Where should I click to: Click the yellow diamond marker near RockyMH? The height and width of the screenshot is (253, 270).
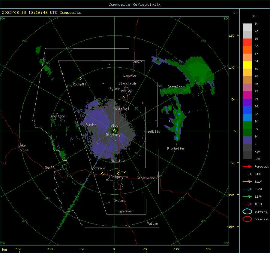click(x=80, y=79)
